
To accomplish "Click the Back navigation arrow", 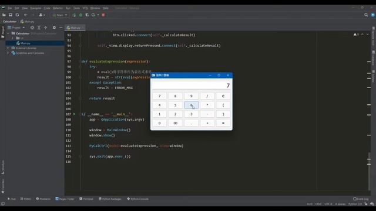I will click(26, 15).
